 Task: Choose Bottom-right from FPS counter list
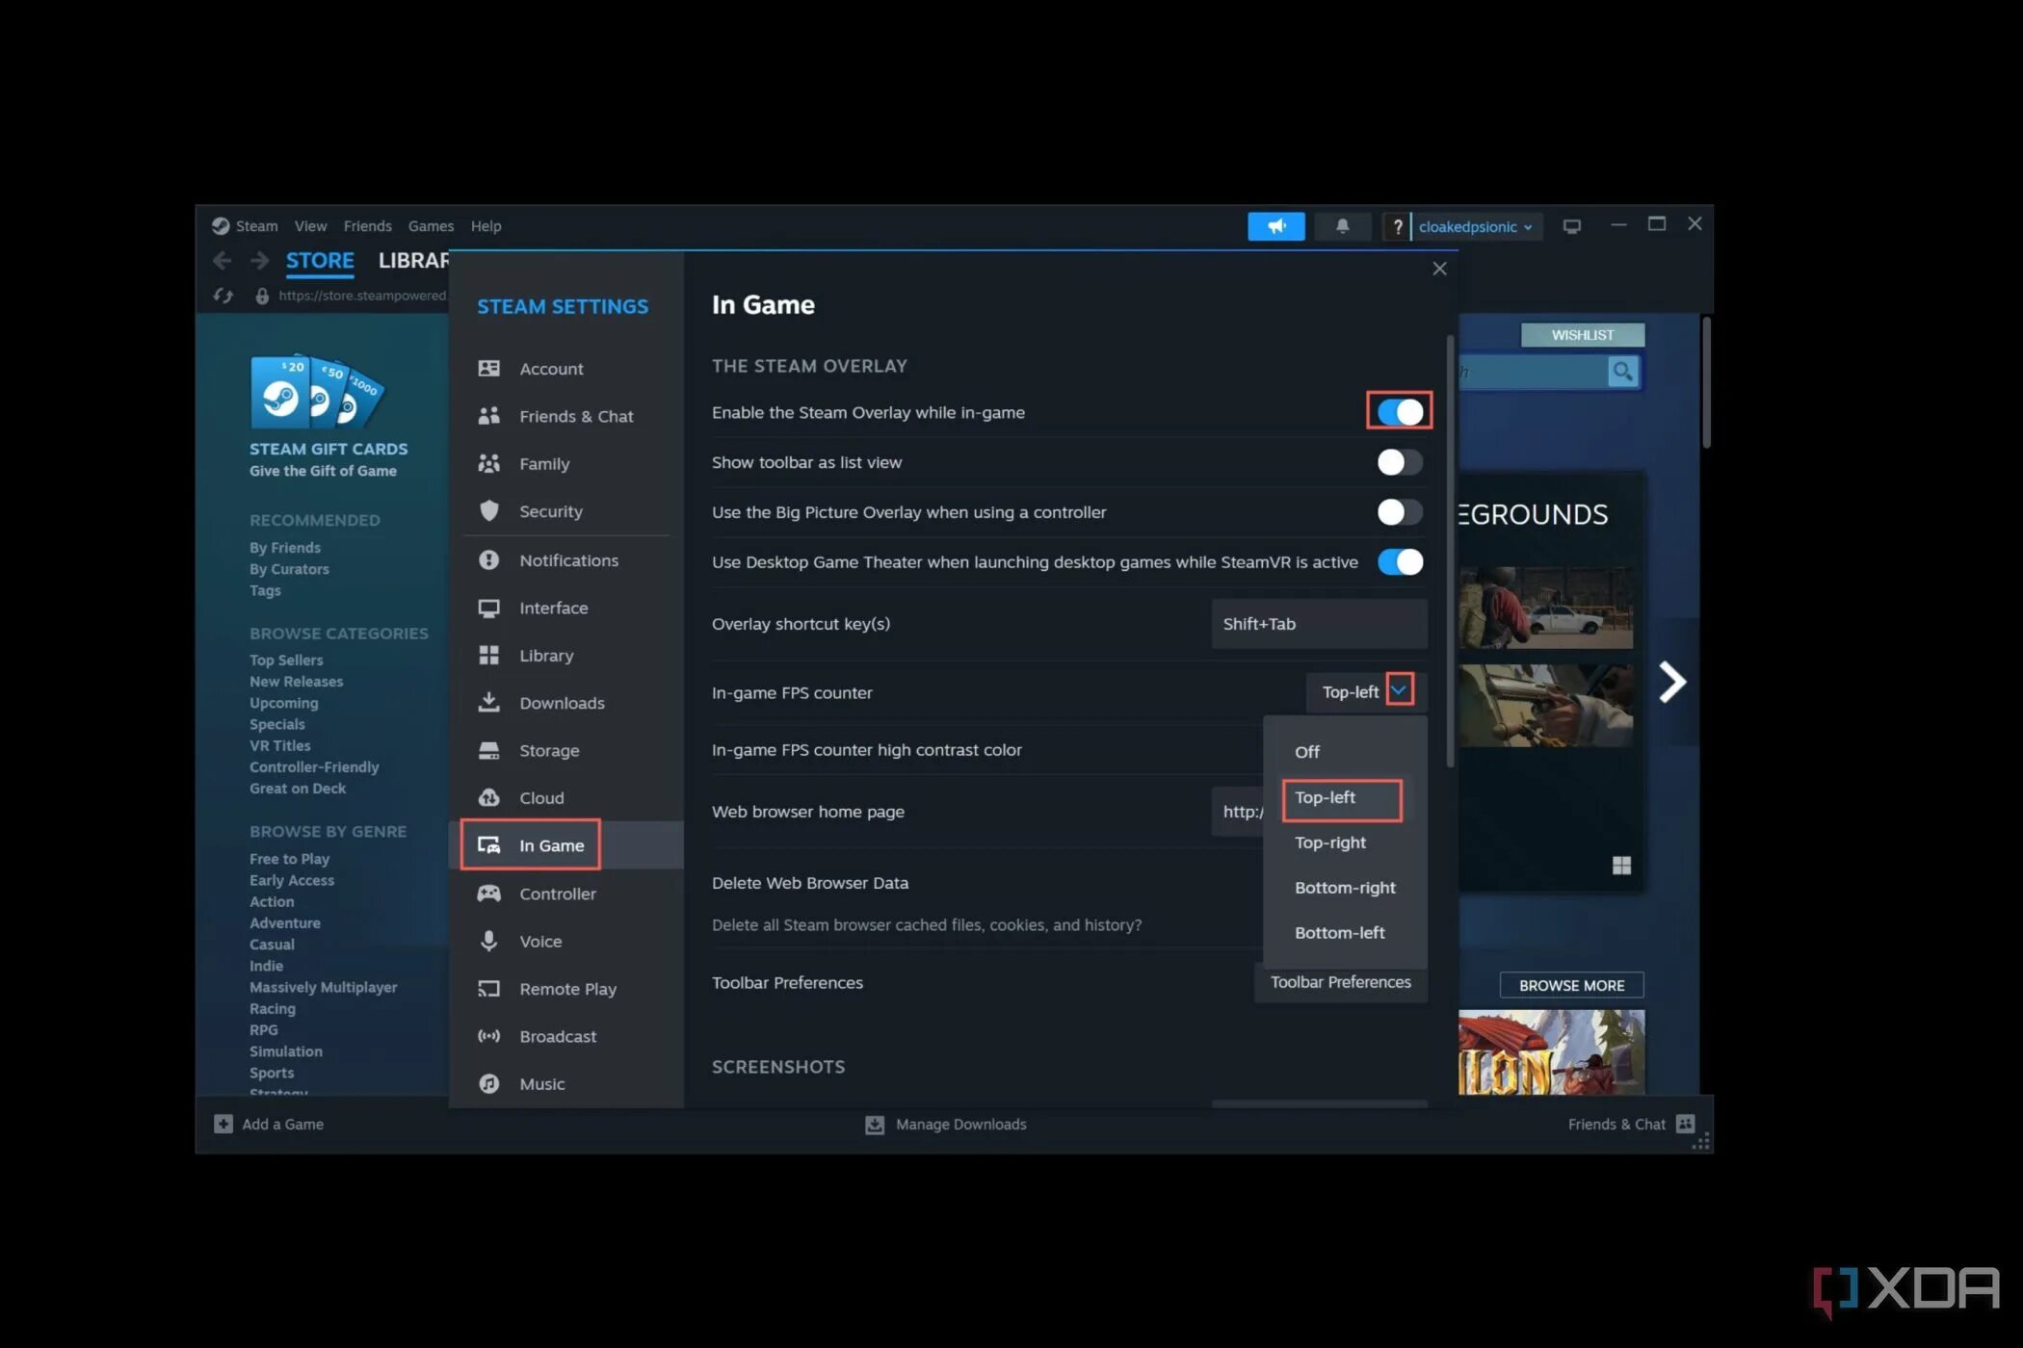pos(1344,888)
